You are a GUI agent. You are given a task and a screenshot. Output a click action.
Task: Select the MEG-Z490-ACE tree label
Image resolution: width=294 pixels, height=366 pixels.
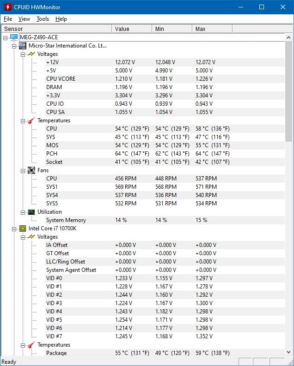(x=38, y=37)
